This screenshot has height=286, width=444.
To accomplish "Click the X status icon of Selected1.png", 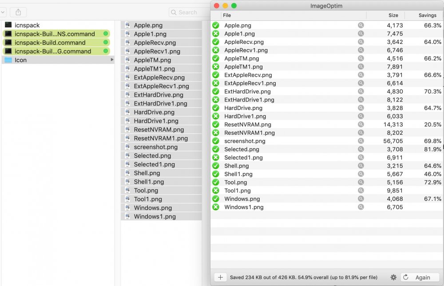I will click(x=216, y=157).
